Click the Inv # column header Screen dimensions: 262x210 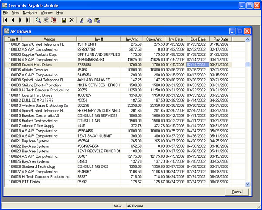pos(99,39)
